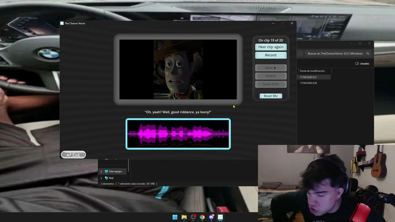
Task: Select Red in the navigation pane
Action: [109, 178]
